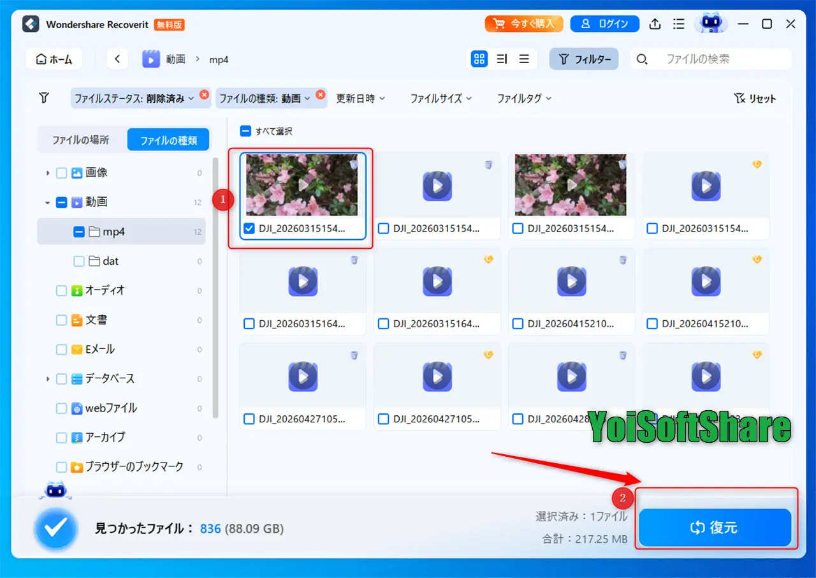
Task: Click the 文書 category icon
Action: [x=77, y=320]
